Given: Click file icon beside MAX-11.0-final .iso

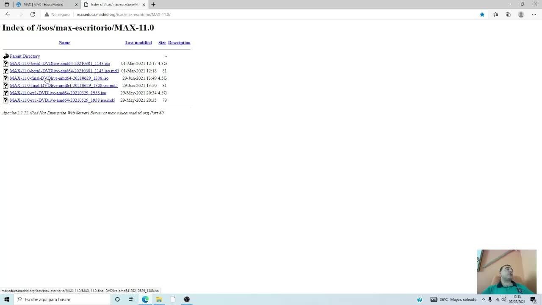Looking at the screenshot, I should (x=6, y=78).
